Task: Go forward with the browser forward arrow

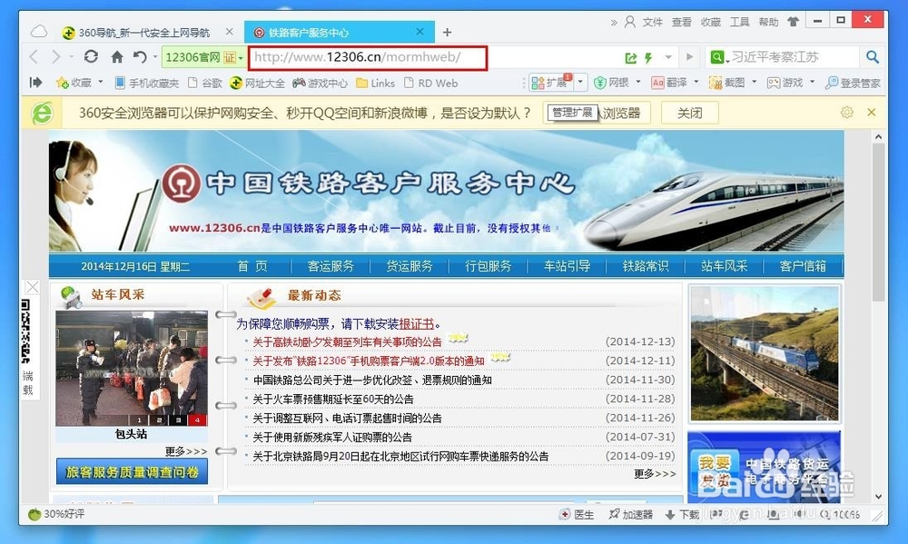Action: coord(55,57)
